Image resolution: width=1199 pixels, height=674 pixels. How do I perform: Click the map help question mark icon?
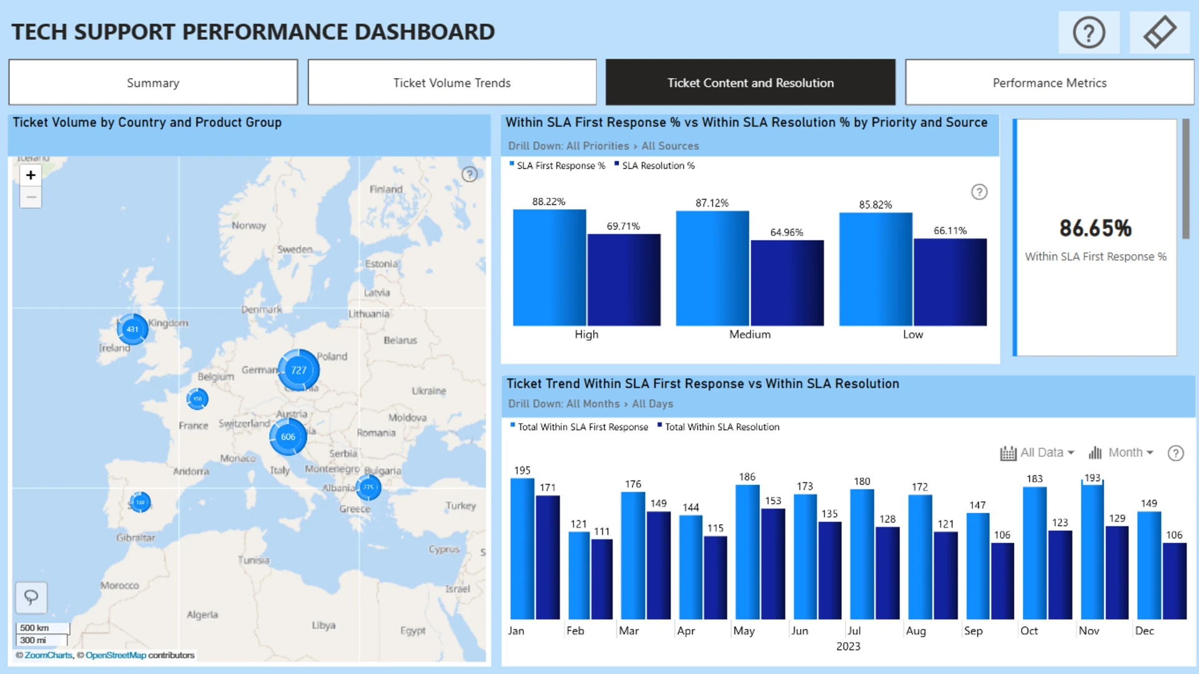pos(470,175)
